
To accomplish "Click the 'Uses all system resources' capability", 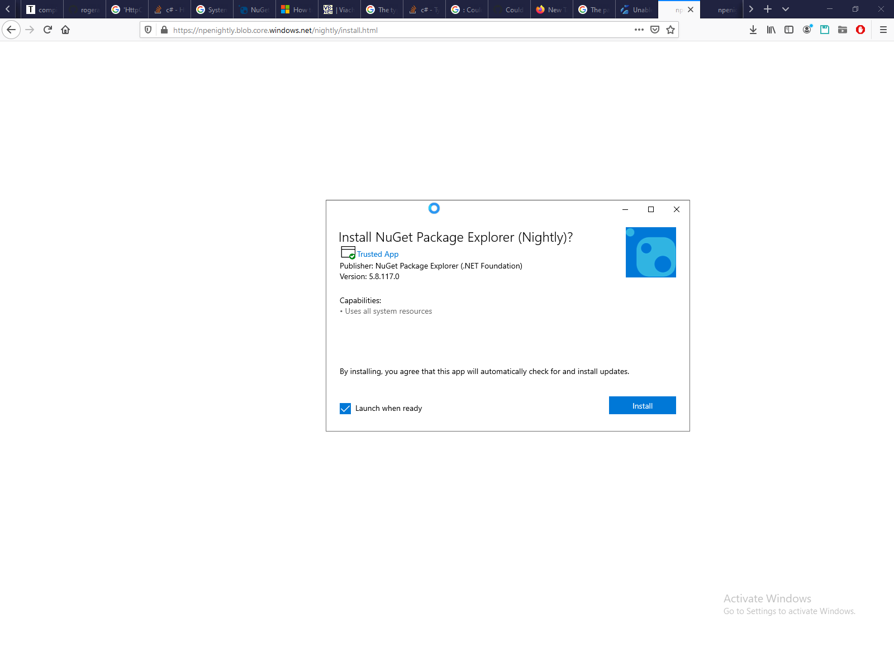I will pyautogui.click(x=388, y=311).
